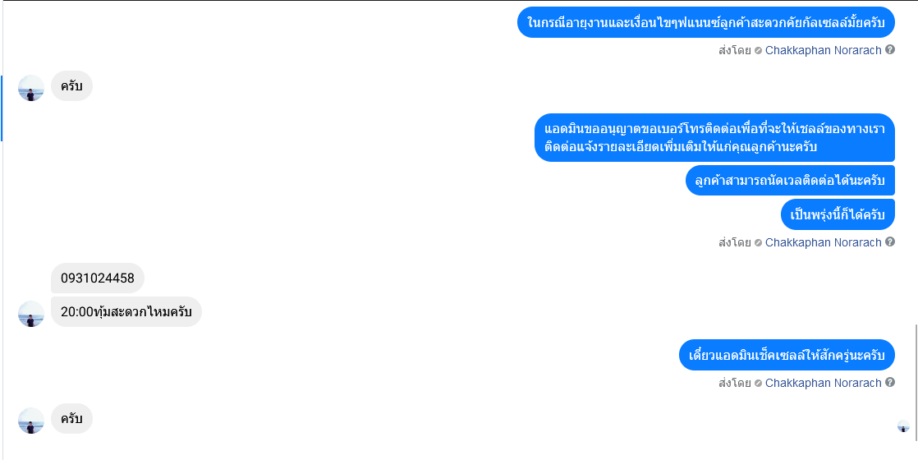Click the message starting with 'ในกรณีอายุงาน'
Screen dimensions: 918x460
[x=706, y=22]
